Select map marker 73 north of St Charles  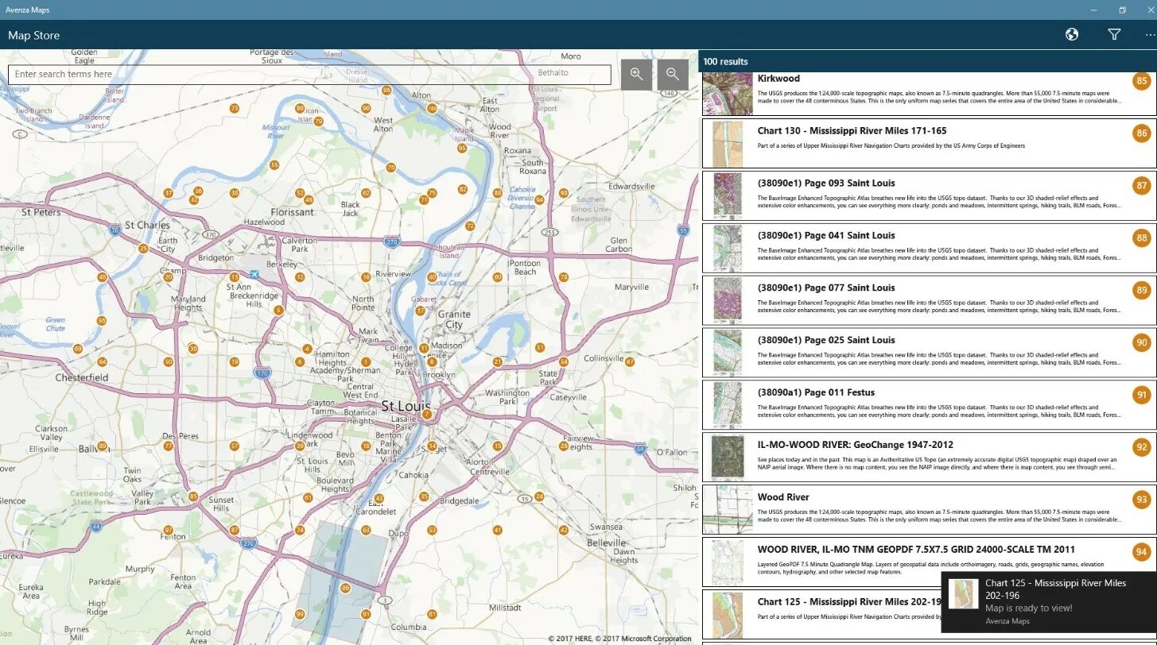tap(235, 108)
